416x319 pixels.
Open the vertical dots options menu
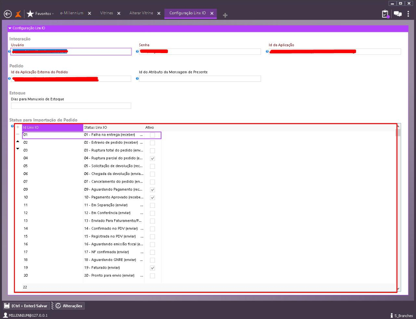(408, 14)
